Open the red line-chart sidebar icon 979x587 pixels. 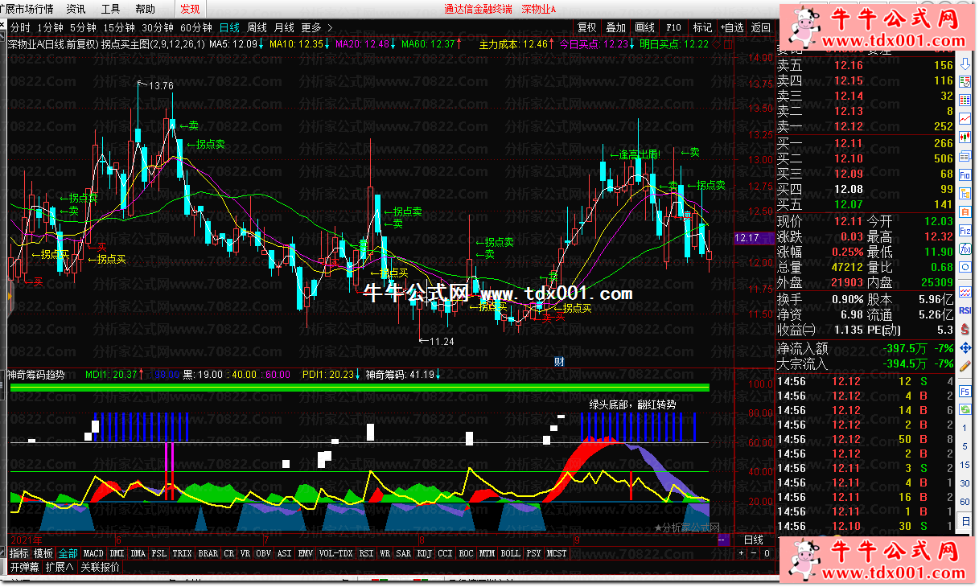(966, 118)
